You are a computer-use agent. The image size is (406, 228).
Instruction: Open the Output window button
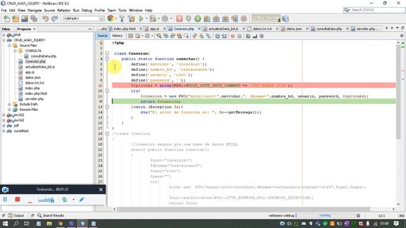click(16, 215)
